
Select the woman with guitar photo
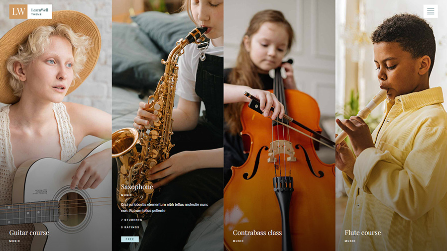(x=56, y=125)
